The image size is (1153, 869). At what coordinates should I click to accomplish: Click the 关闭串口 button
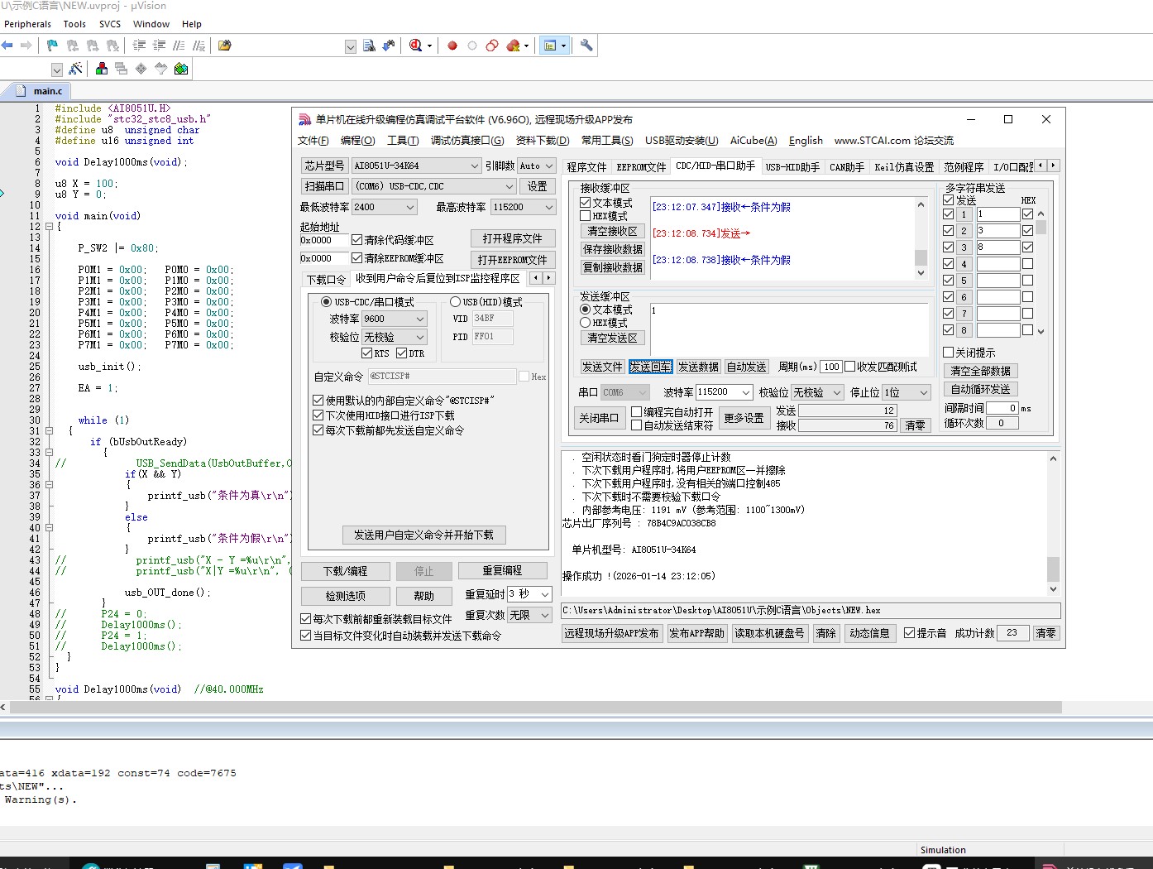[598, 418]
